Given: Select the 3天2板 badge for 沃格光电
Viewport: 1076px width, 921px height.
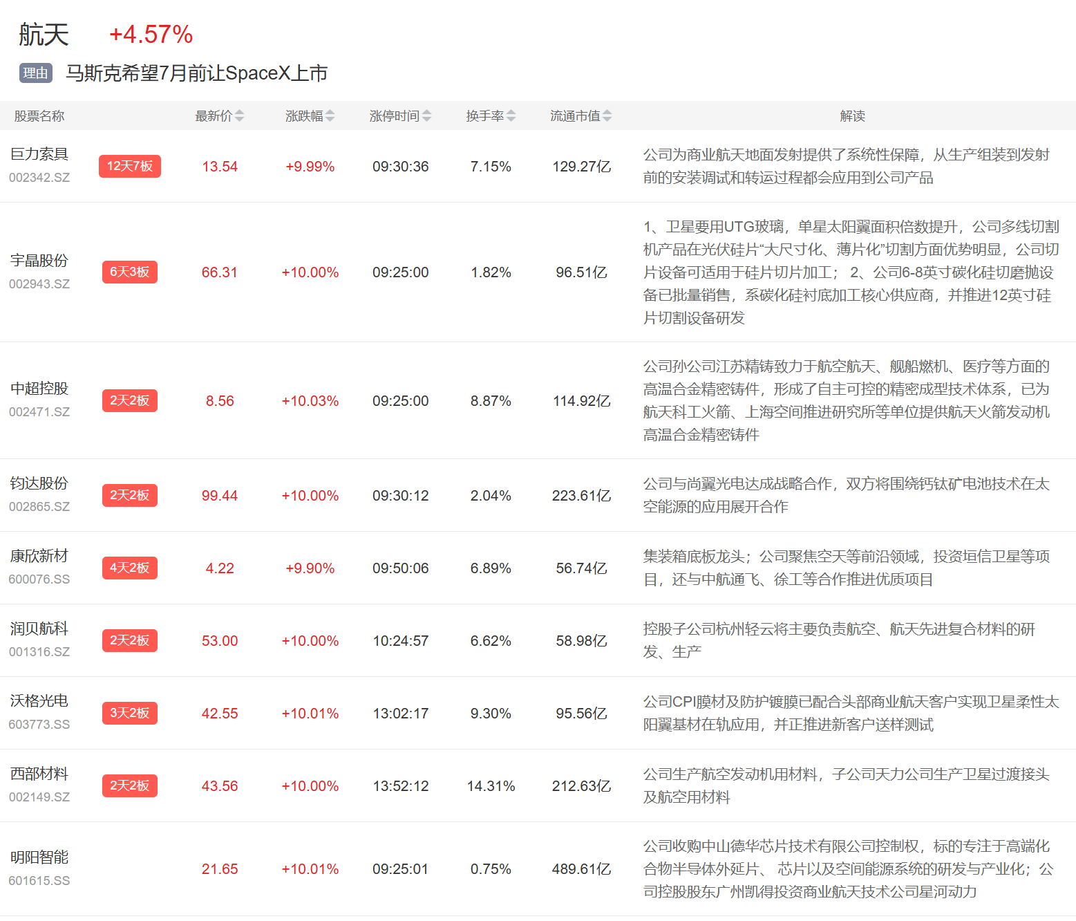Looking at the screenshot, I should (130, 713).
